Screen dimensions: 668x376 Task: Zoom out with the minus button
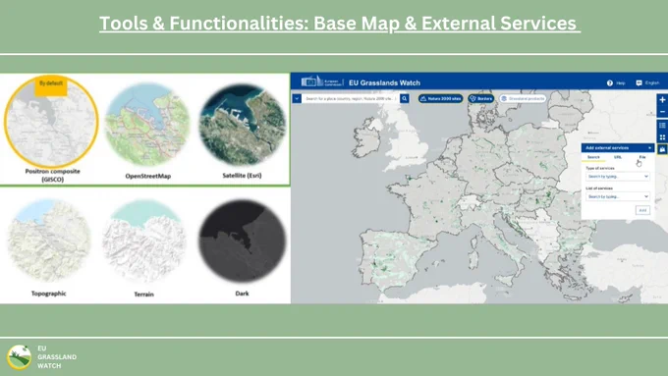(662, 112)
